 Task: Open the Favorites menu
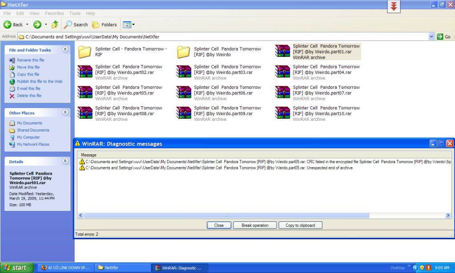tap(54, 13)
